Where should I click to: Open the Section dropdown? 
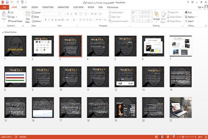coord(37,21)
